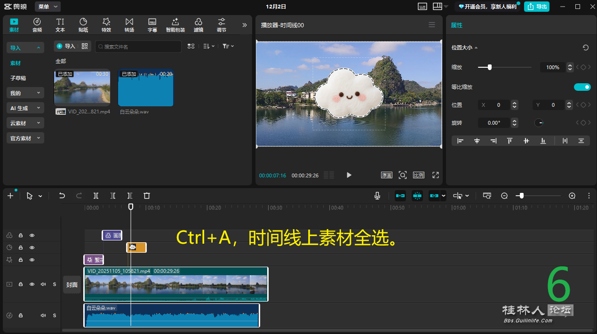The width and height of the screenshot is (597, 334).
Task: Open the 贴纸 stickers panel
Action: point(83,25)
